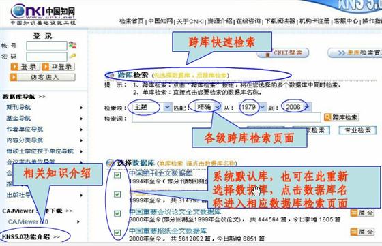Click the user icon beside account field
This screenshot has width=382, height=246.
72,45
